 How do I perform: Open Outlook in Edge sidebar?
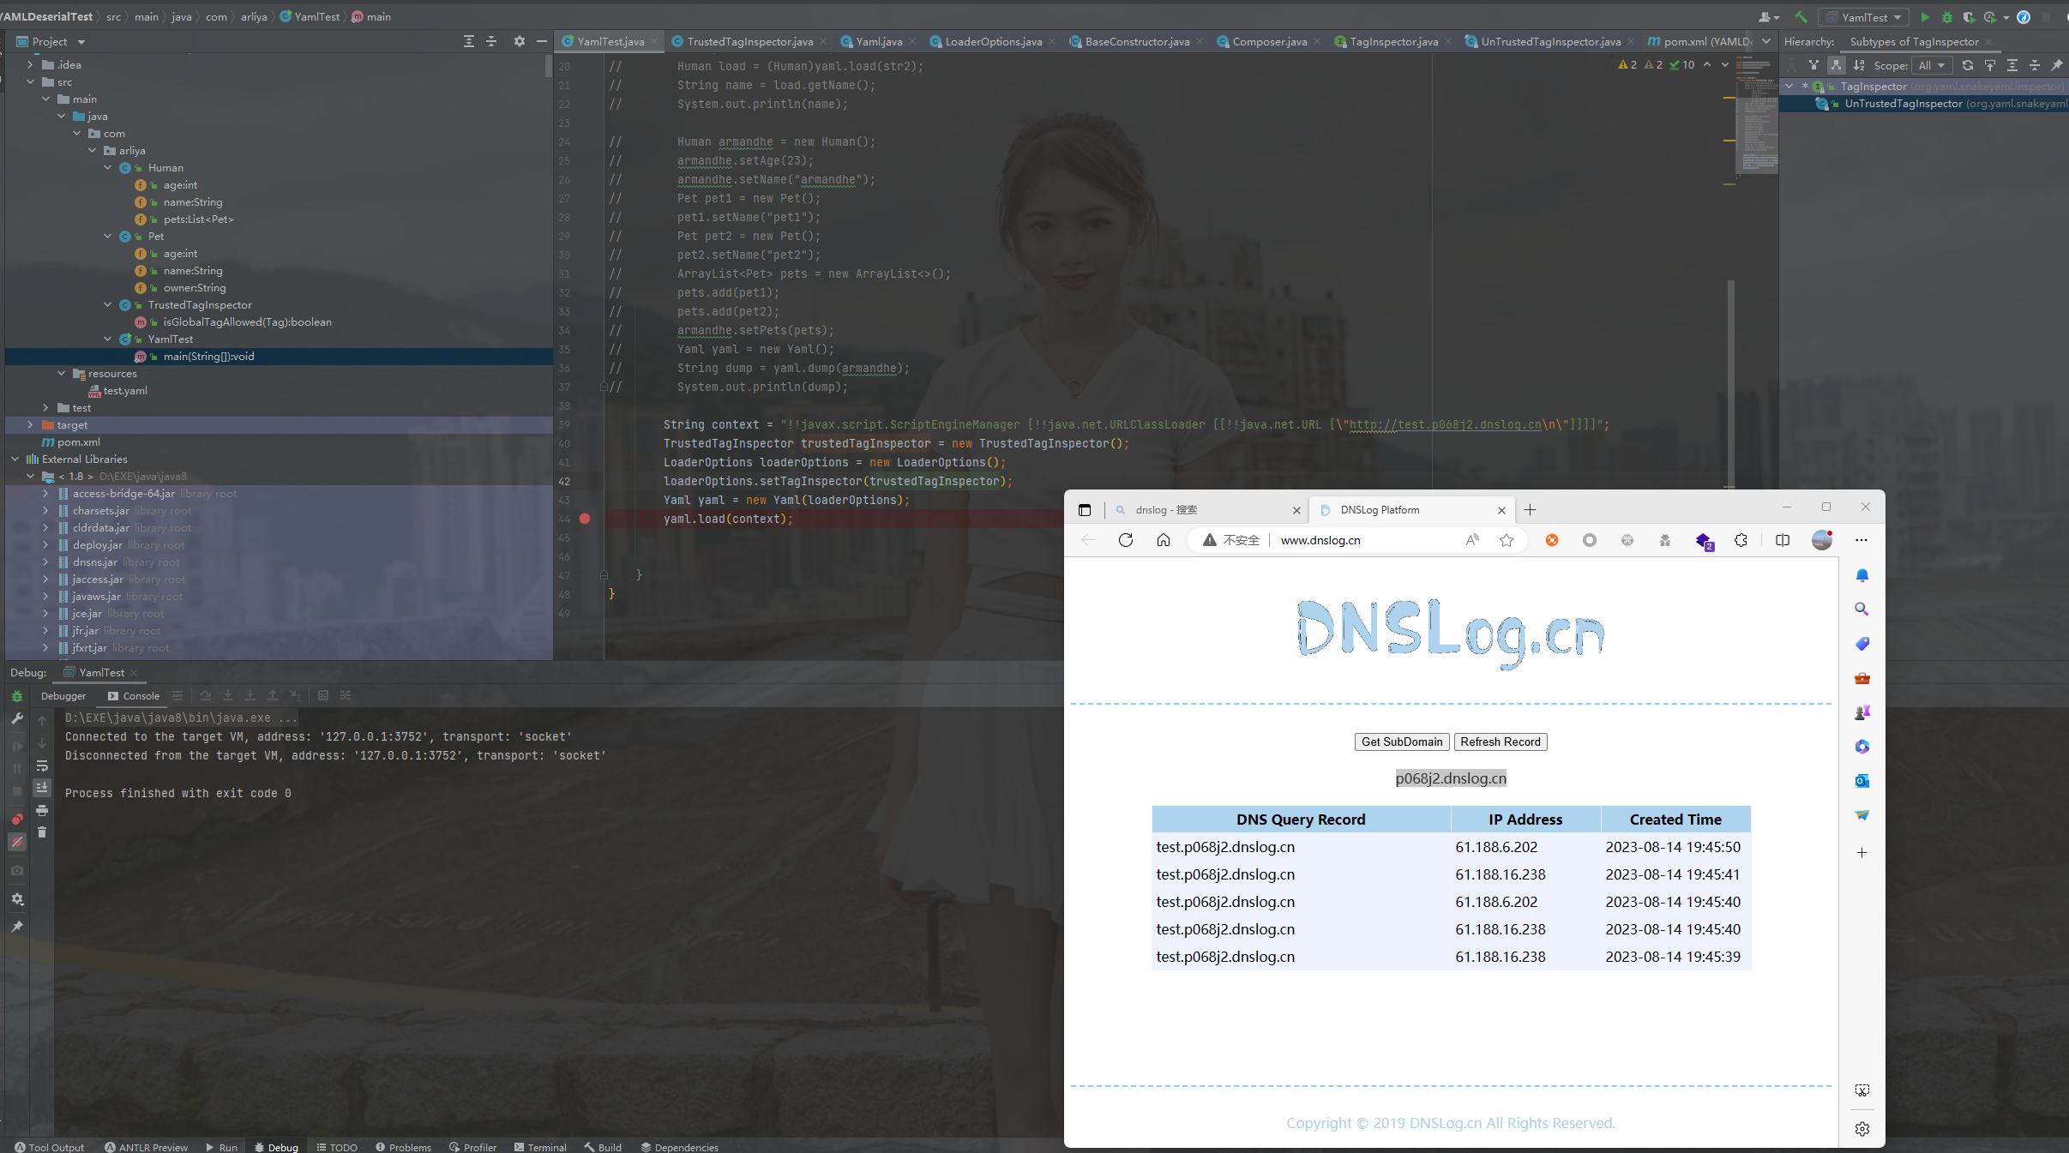pos(1861,781)
